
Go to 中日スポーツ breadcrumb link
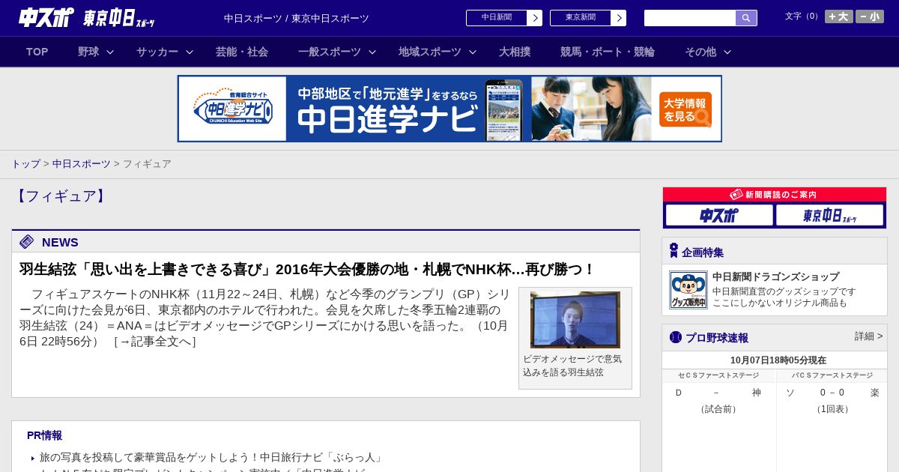(82, 164)
